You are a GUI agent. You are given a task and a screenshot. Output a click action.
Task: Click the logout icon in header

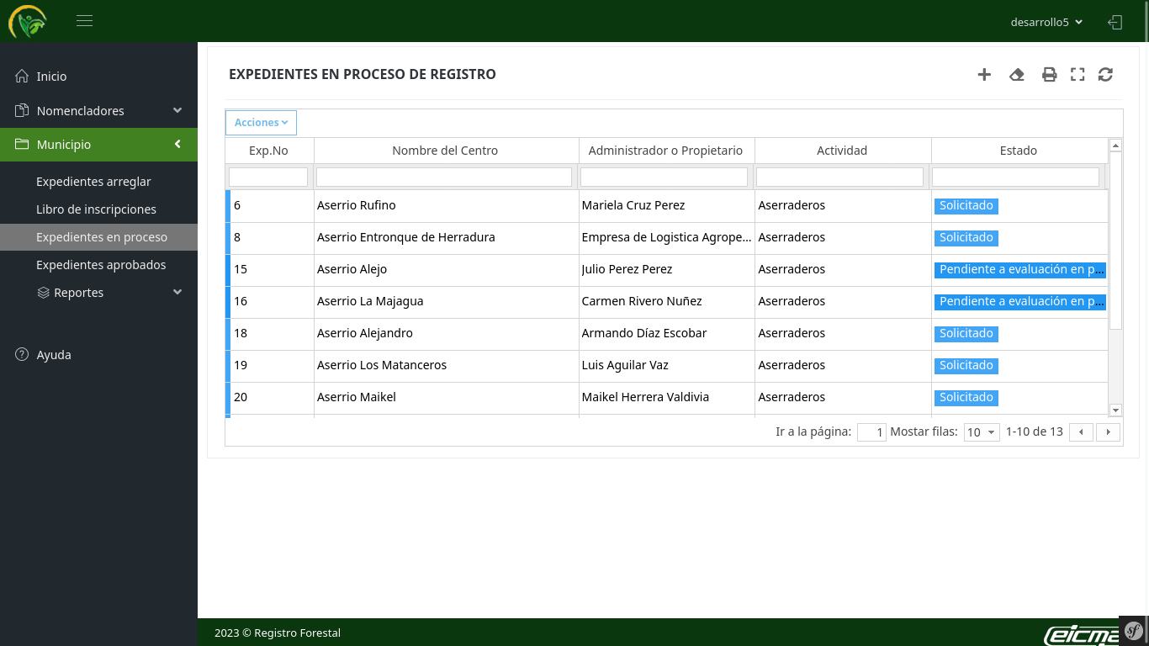point(1115,23)
